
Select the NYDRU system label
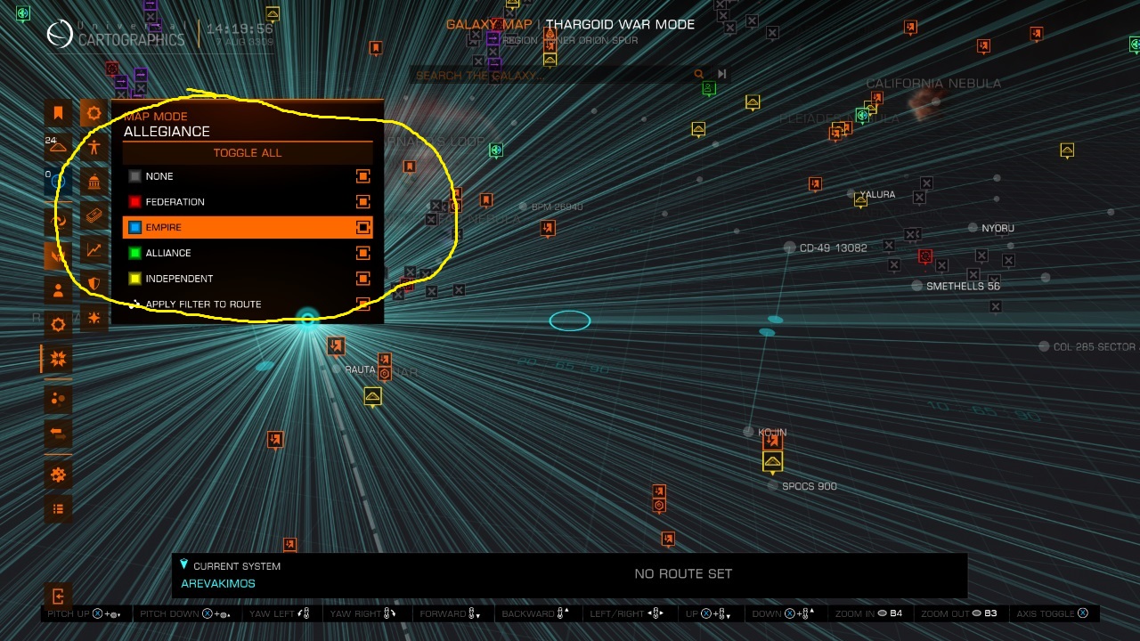[x=997, y=228]
